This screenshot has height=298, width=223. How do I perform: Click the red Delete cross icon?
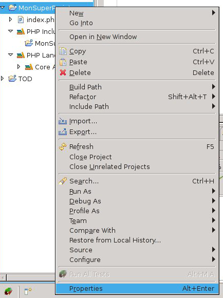tap(63, 72)
